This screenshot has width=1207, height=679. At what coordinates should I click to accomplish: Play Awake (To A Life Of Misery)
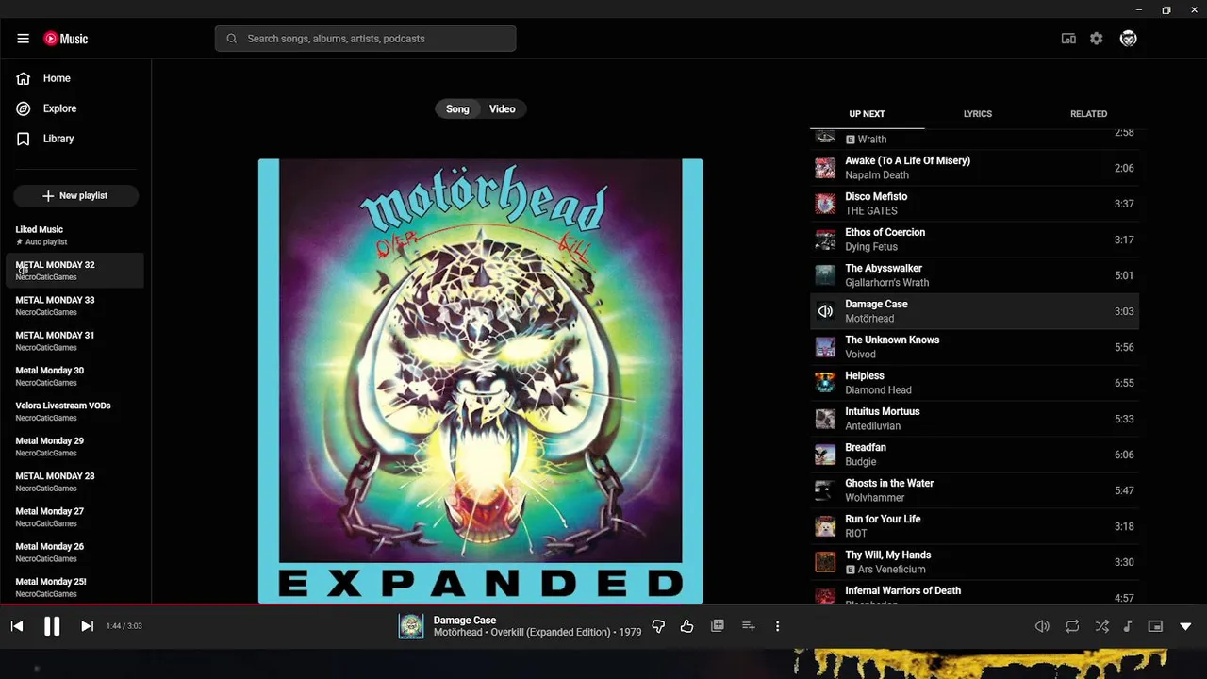pyautogui.click(x=975, y=168)
